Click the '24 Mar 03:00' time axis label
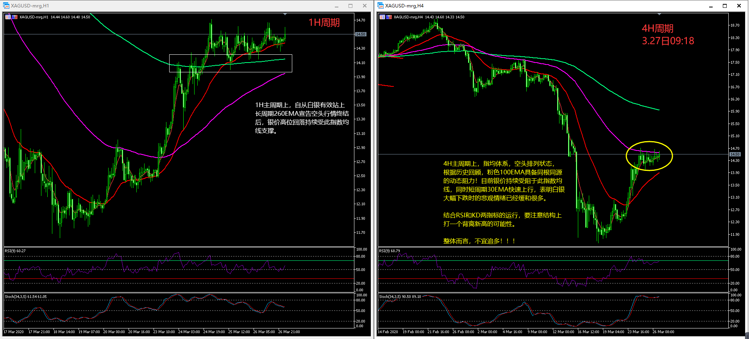 coord(189,332)
